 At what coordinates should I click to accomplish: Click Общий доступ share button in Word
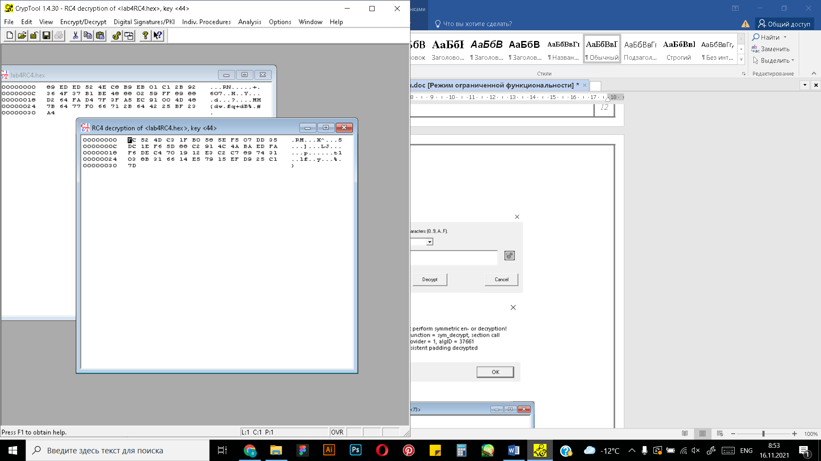pyautogui.click(x=785, y=24)
